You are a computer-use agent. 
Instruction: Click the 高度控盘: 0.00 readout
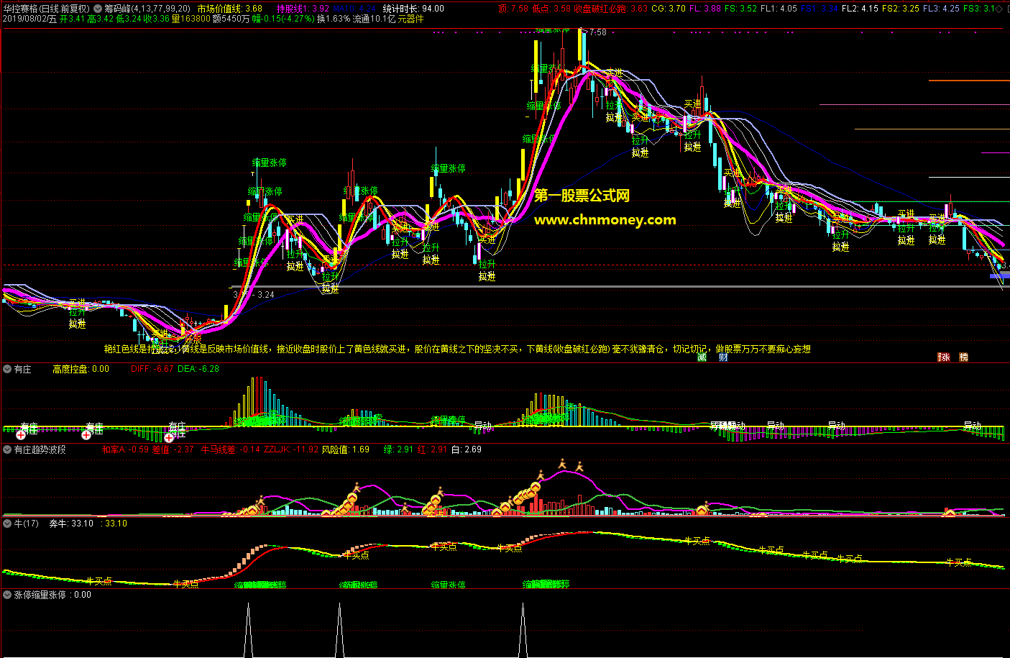pos(81,369)
